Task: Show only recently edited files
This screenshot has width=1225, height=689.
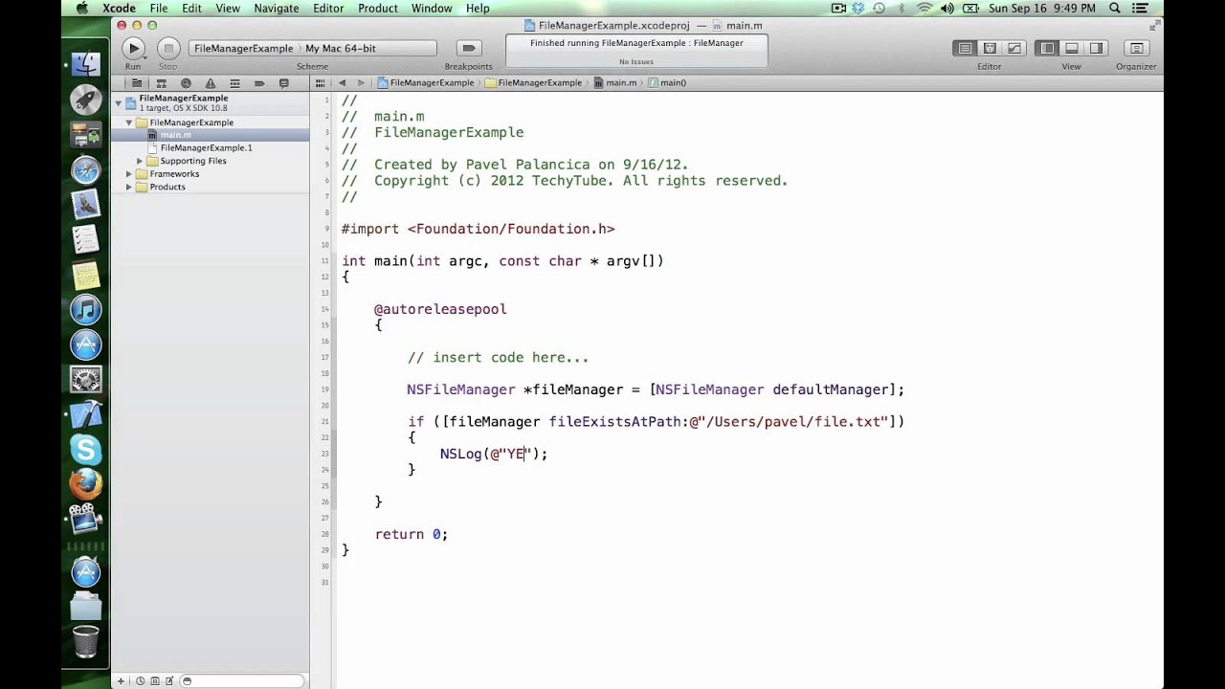Action: point(141,680)
